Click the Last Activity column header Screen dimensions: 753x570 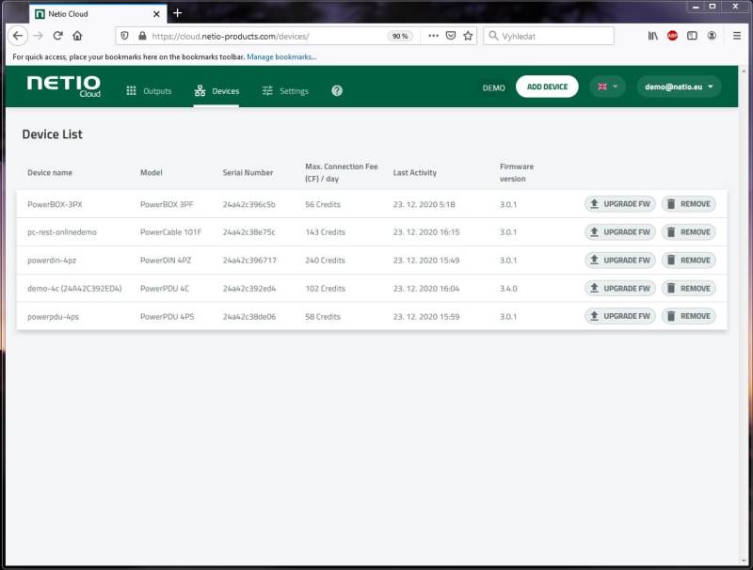(x=415, y=173)
